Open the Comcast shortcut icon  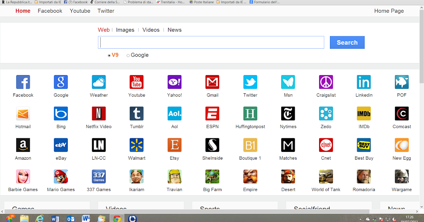click(x=402, y=113)
